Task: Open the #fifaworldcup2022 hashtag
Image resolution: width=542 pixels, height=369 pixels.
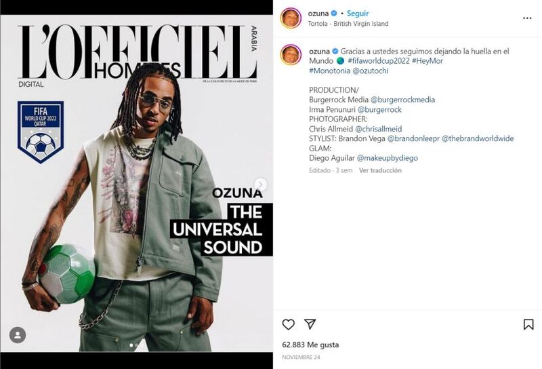Action: 379,61
